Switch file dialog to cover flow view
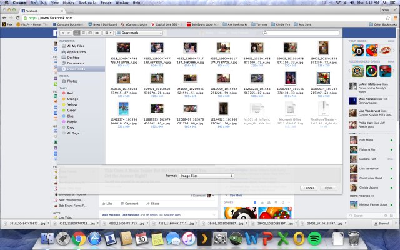The height and width of the screenshot is (250, 400). (97, 33)
